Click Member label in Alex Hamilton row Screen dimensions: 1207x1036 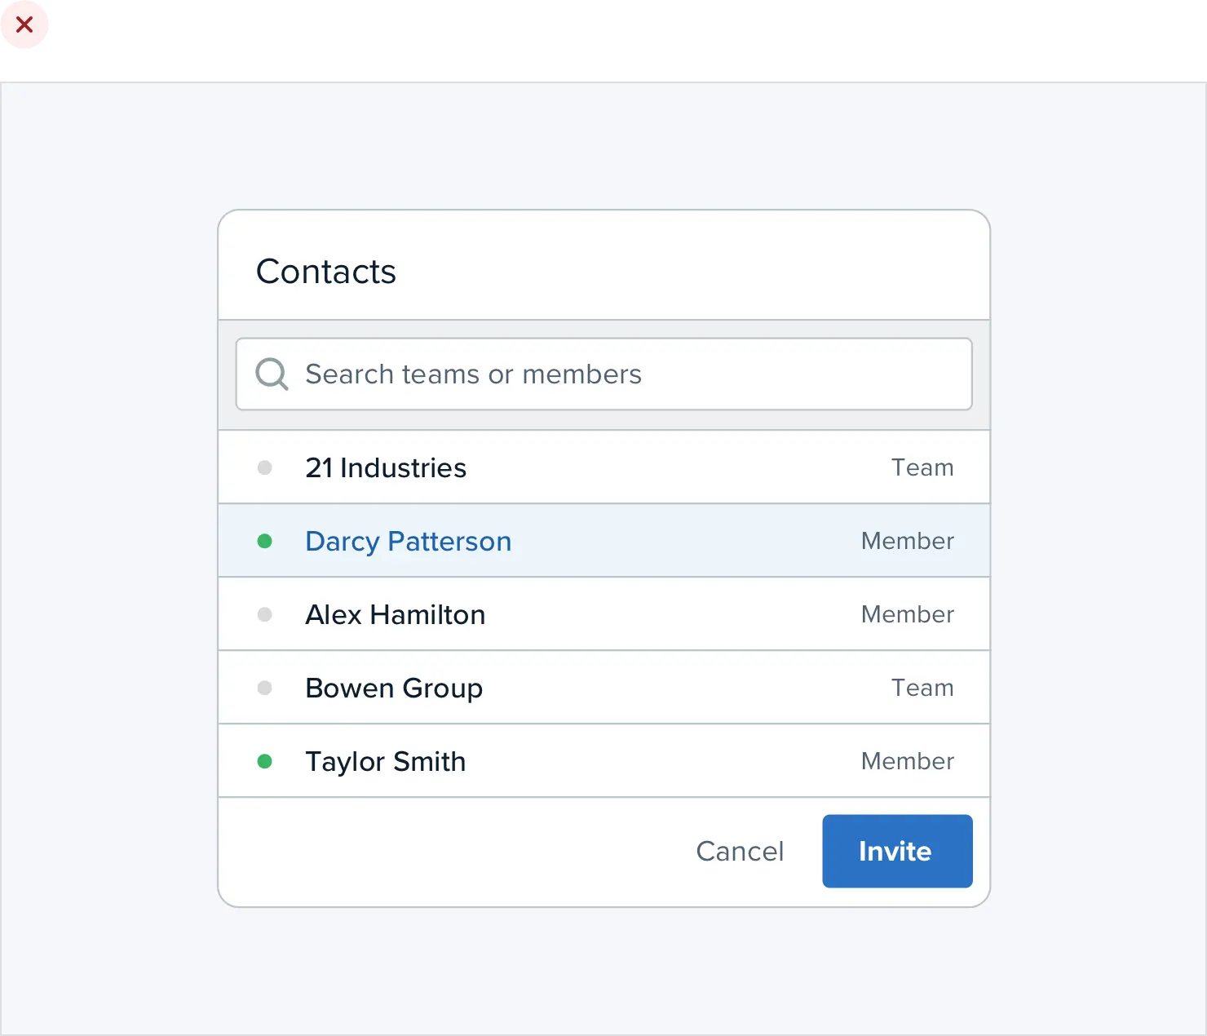pyautogui.click(x=907, y=614)
